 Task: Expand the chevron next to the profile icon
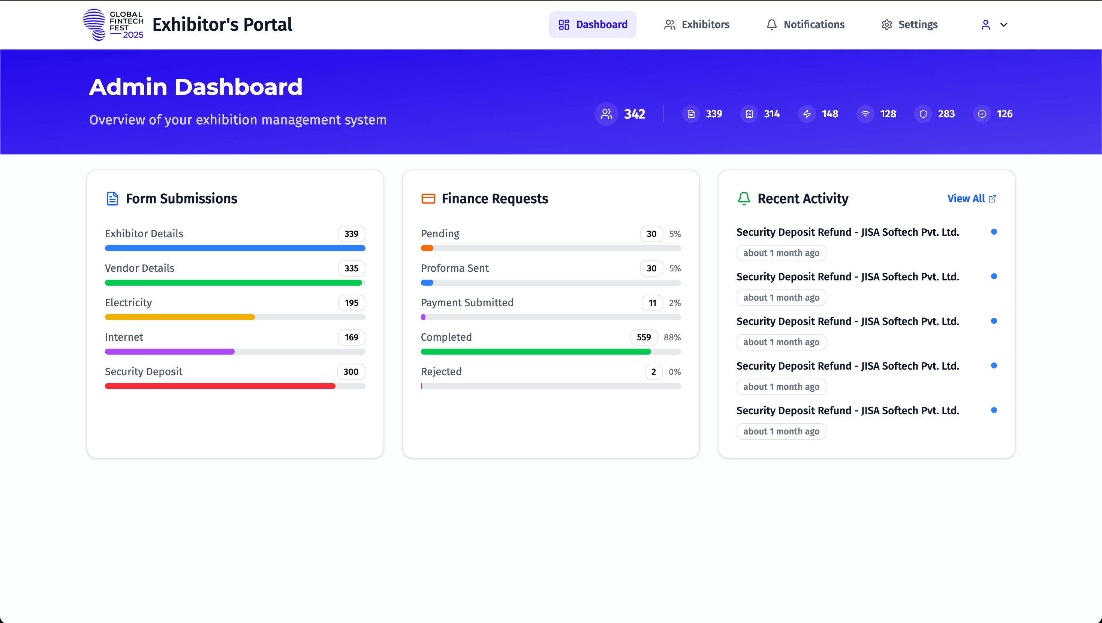coord(1004,24)
